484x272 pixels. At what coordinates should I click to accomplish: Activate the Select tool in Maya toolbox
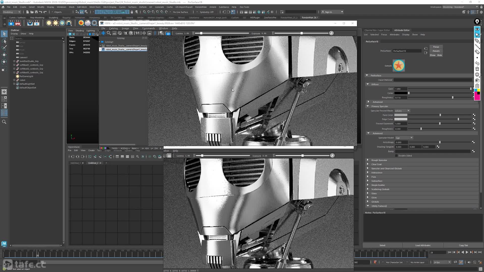point(4,34)
